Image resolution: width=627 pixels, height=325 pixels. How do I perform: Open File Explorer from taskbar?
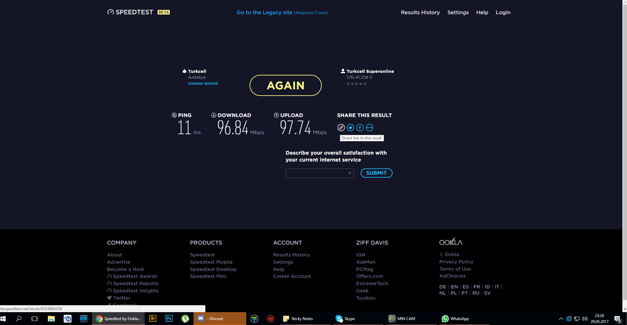pos(51,319)
